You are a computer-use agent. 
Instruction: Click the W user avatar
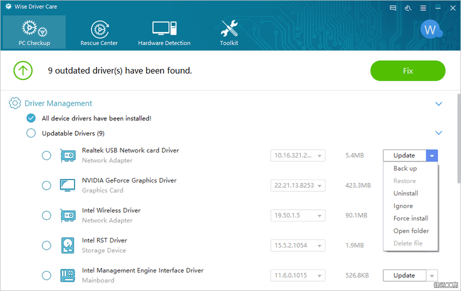[431, 29]
